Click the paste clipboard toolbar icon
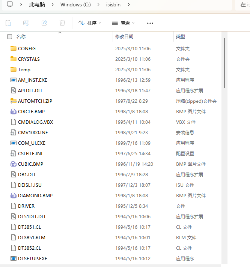The image size is (250, 267). point(8,23)
